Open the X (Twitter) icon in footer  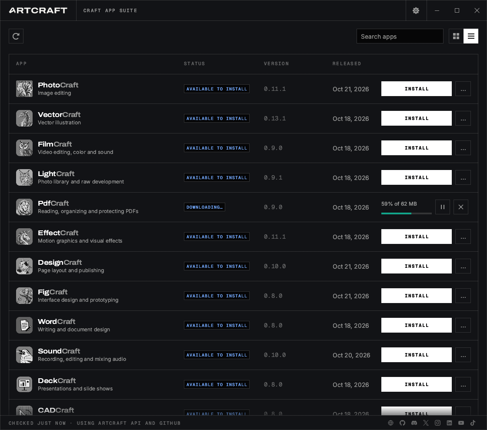[x=426, y=423]
